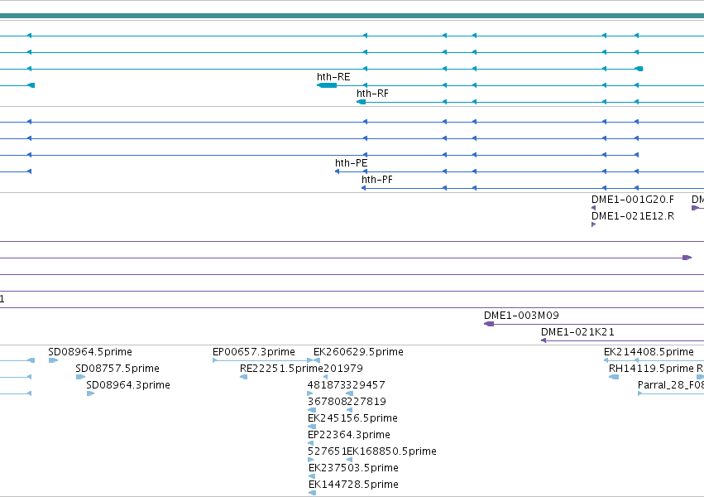Select the 527651 feature label
This screenshot has width=704, height=497.
[327, 451]
